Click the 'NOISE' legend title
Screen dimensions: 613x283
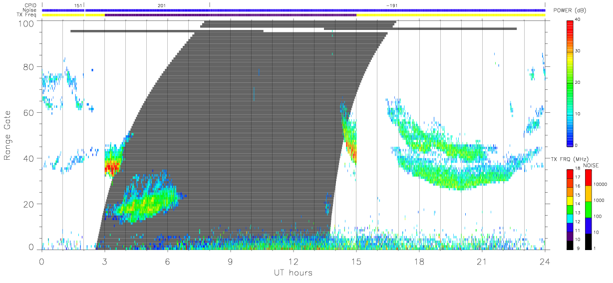[x=591, y=165]
